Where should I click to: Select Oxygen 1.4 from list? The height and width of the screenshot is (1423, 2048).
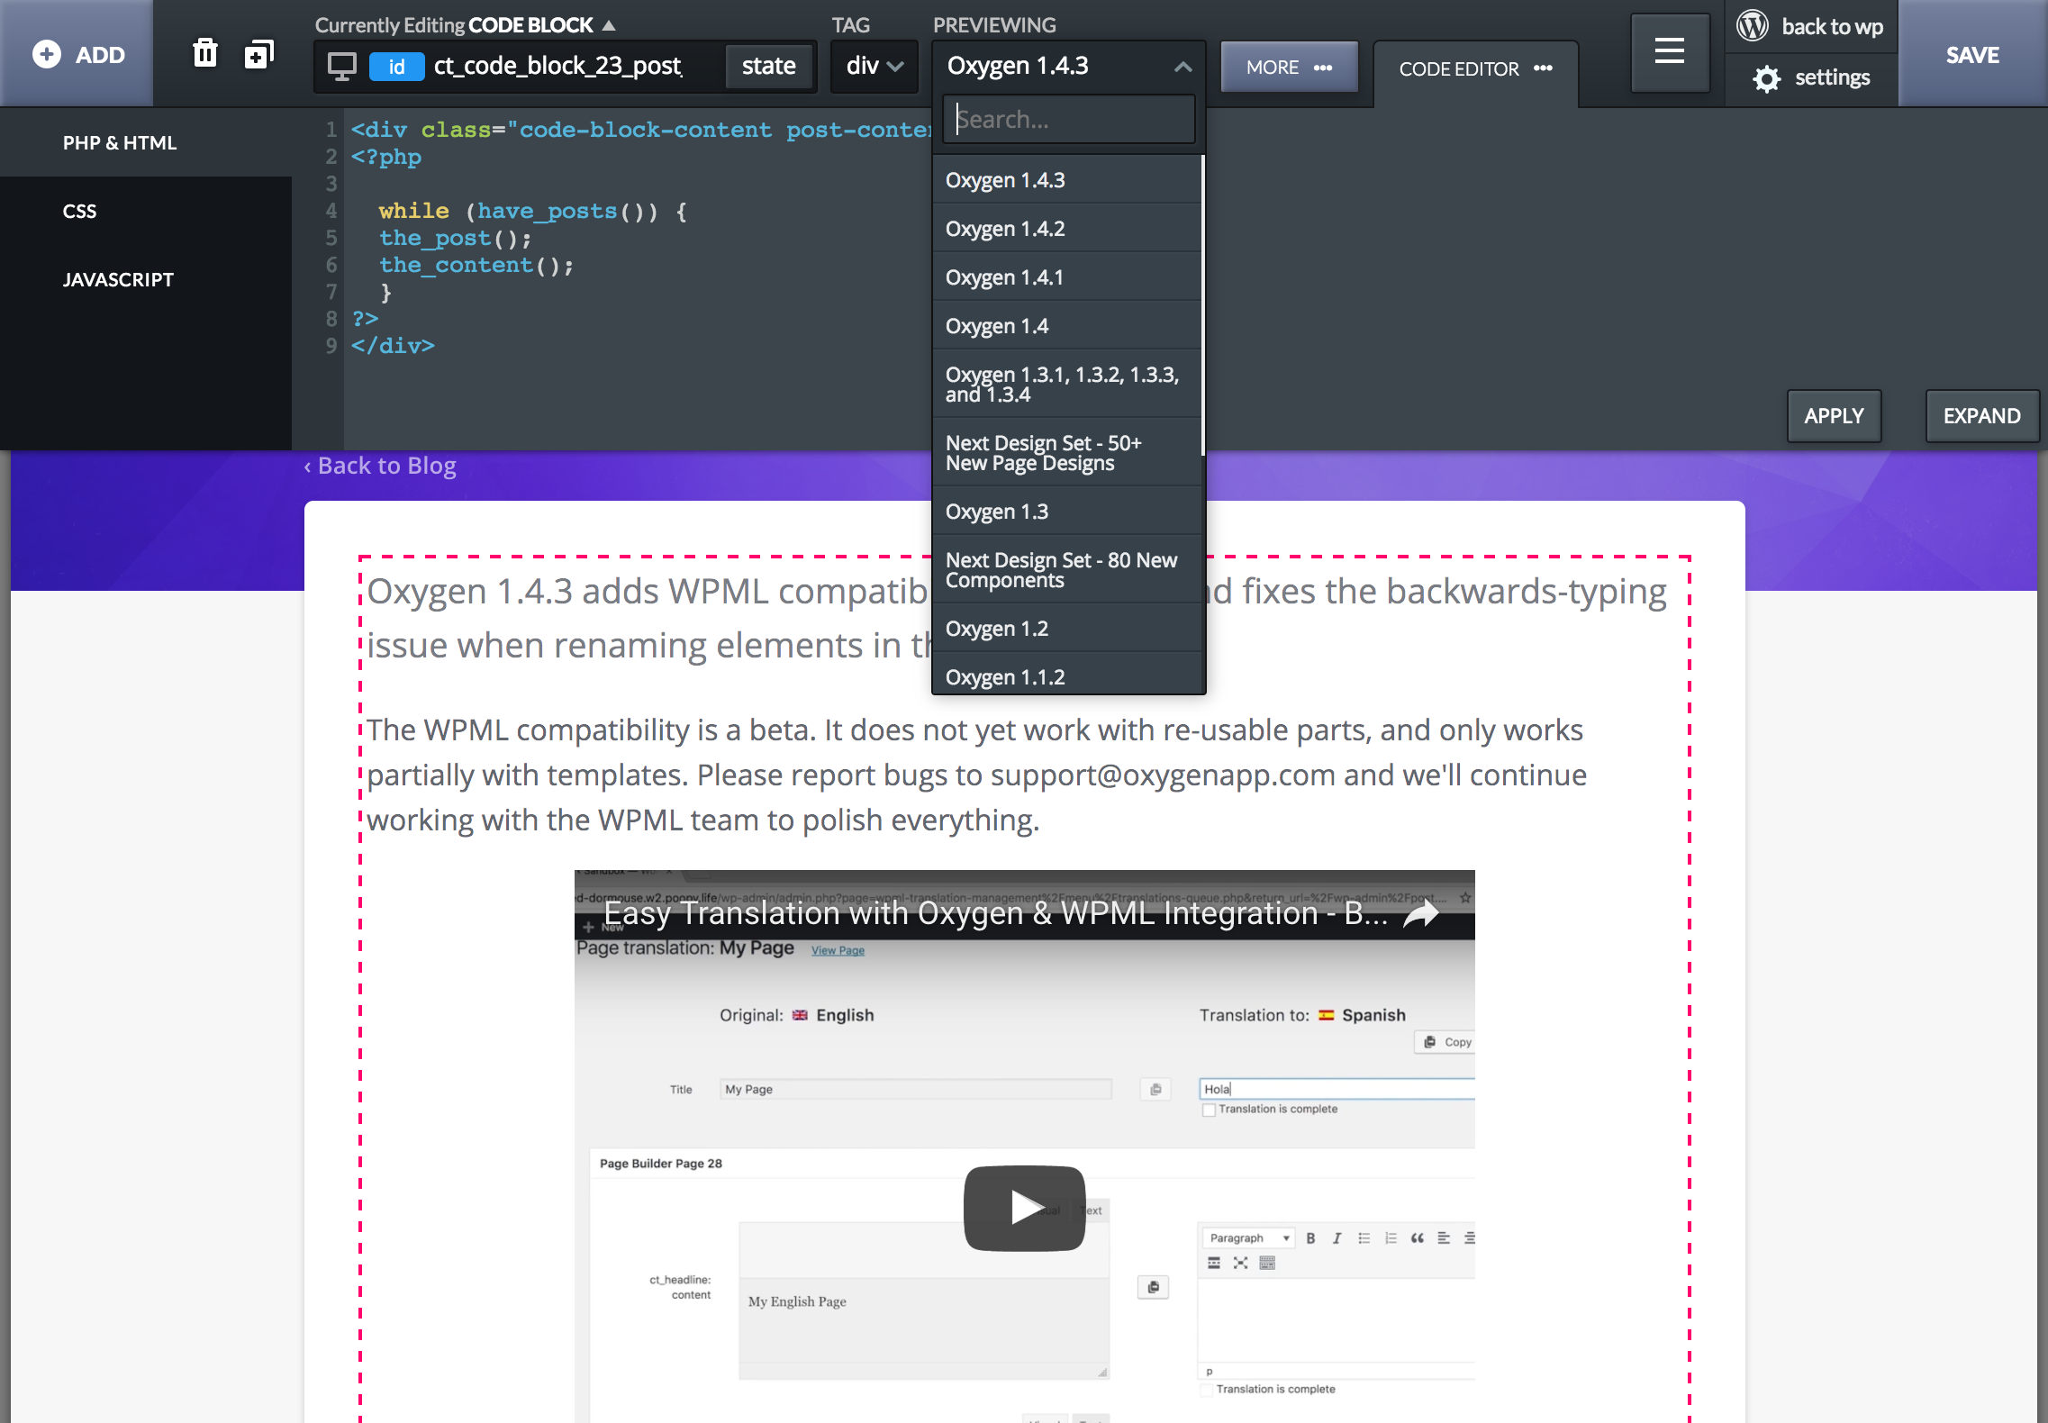(x=1066, y=326)
